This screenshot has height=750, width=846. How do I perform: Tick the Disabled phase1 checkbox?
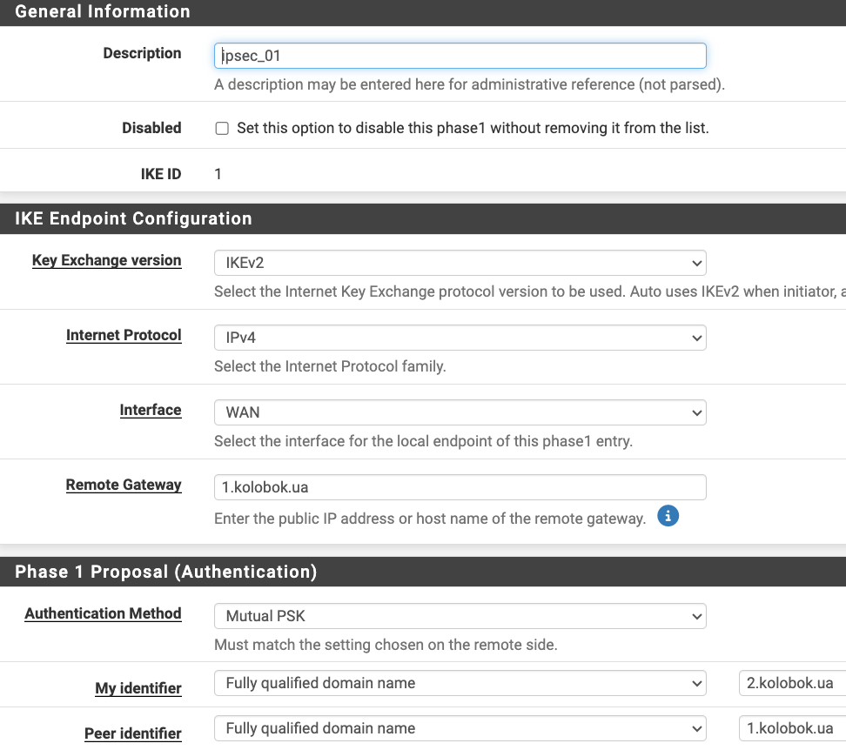pyautogui.click(x=222, y=128)
